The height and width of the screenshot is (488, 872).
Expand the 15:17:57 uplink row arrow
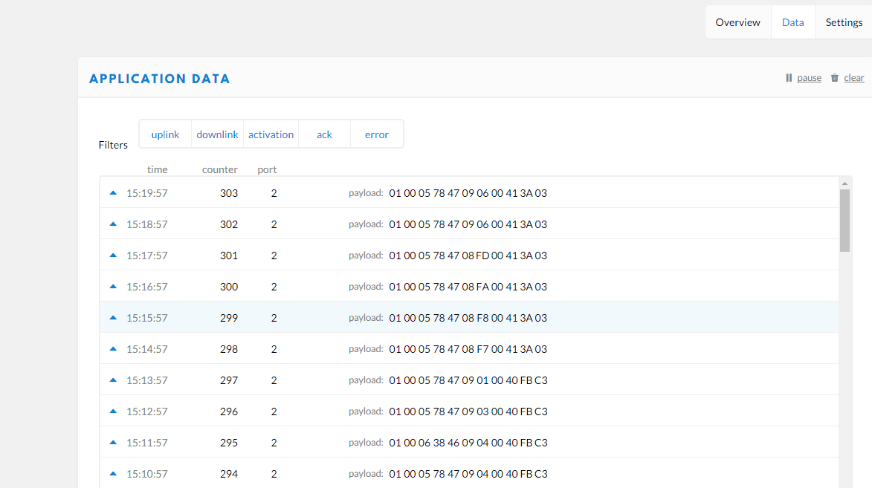(113, 255)
